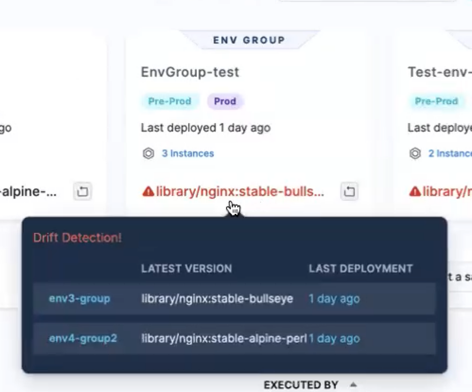Click the red warning icon on Test-env card

415,191
